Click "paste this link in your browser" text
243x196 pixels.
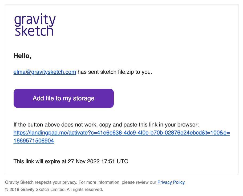coord(161,125)
